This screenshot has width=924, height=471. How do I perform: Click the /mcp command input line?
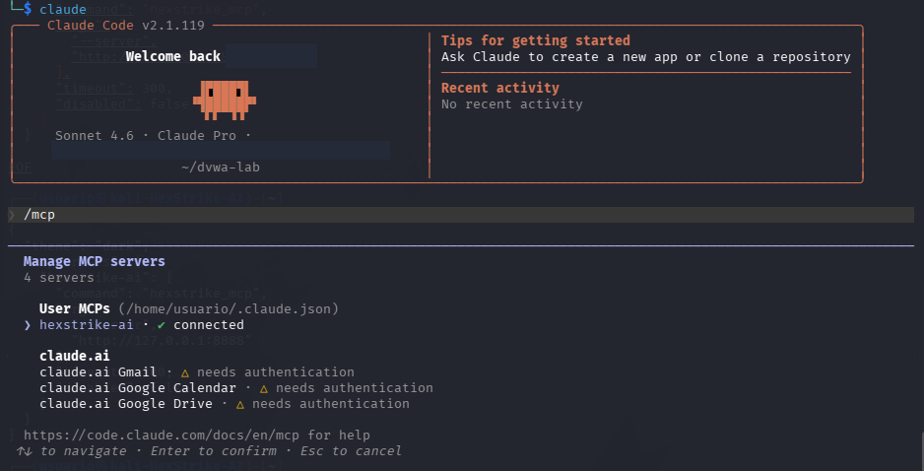tap(461, 215)
